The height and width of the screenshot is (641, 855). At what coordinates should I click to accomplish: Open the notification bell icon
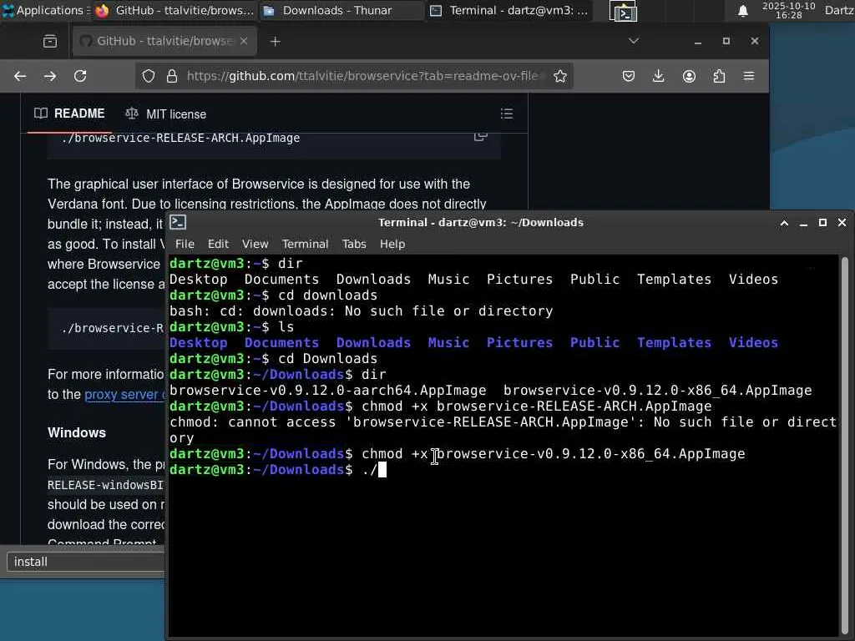742,11
